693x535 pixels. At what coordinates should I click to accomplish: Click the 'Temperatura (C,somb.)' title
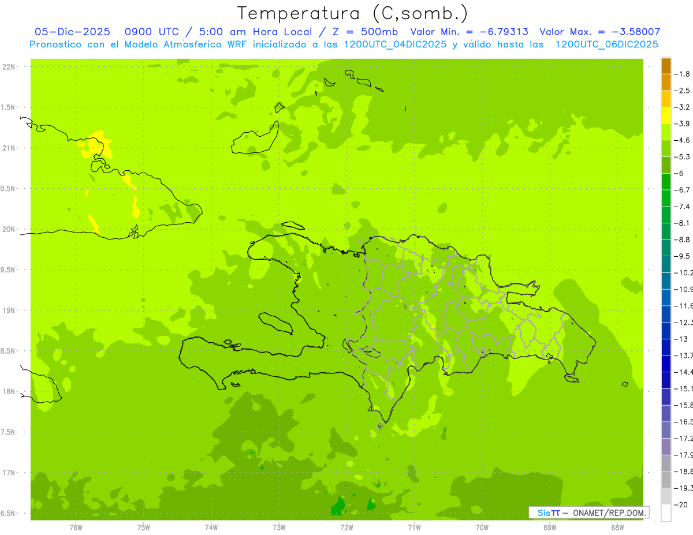point(353,13)
